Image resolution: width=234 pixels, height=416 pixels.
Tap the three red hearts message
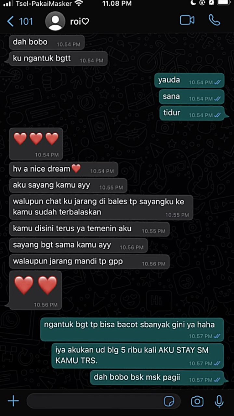35,143
